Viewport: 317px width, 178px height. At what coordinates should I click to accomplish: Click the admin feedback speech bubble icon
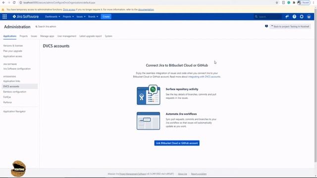click(266, 26)
